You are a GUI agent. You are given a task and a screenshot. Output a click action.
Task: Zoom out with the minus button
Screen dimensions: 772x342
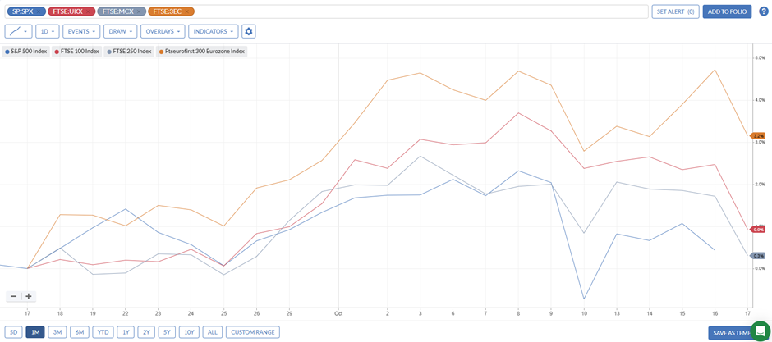[x=13, y=296]
